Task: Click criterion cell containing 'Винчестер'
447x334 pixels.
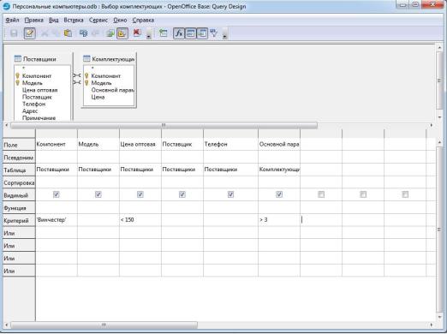Action: click(x=57, y=220)
